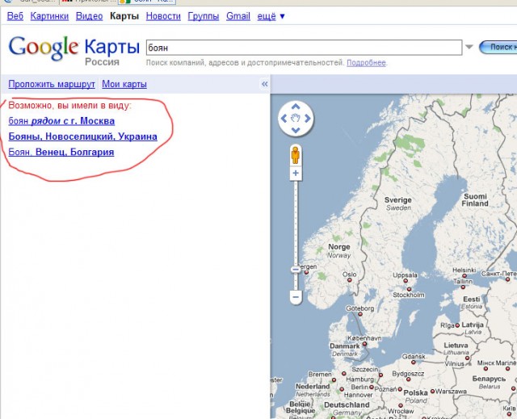517x419 pixels.
Task: Click the Warszawa city marker
Action: coord(433,392)
